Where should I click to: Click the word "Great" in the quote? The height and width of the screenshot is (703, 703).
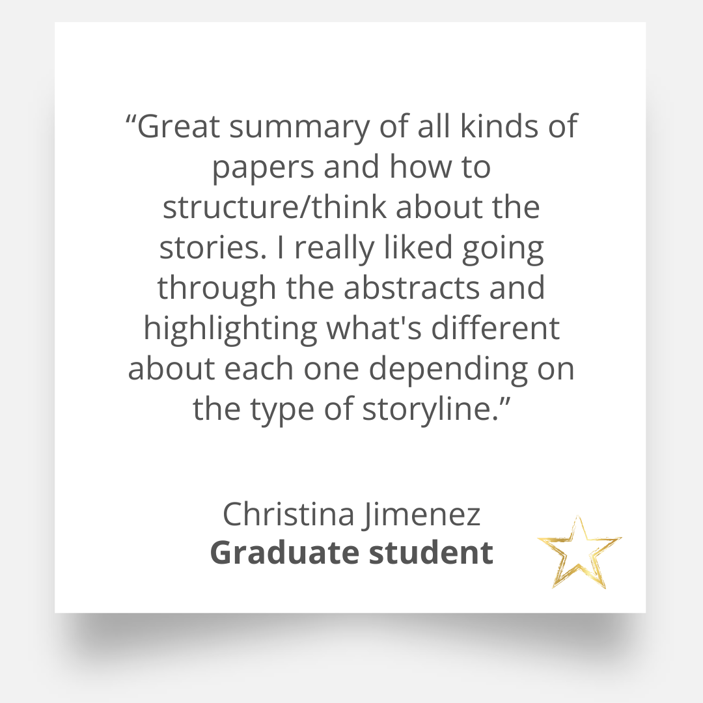pyautogui.click(x=178, y=126)
